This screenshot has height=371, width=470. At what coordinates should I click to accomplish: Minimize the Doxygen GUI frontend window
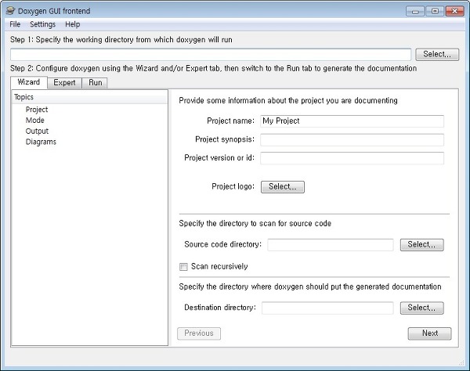[x=415, y=12]
